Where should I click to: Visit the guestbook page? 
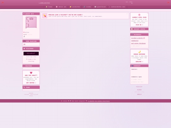click(x=100, y=7)
